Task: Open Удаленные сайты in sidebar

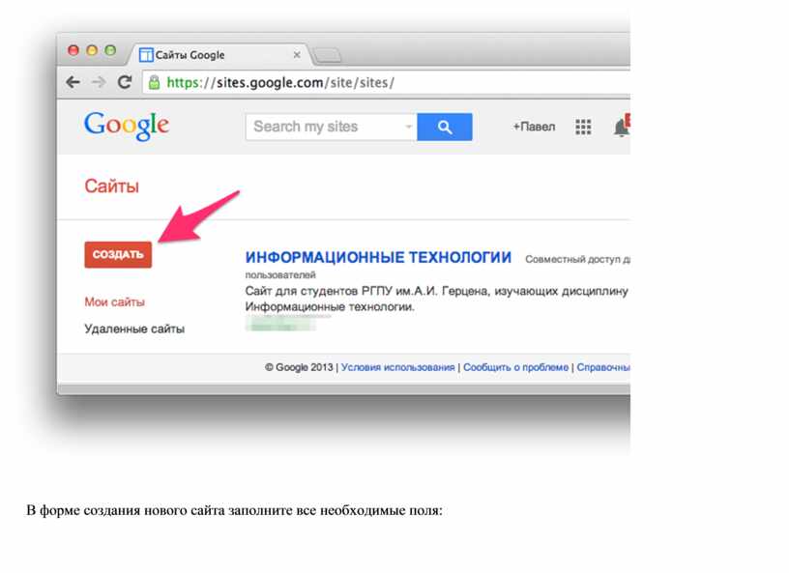Action: point(134,329)
